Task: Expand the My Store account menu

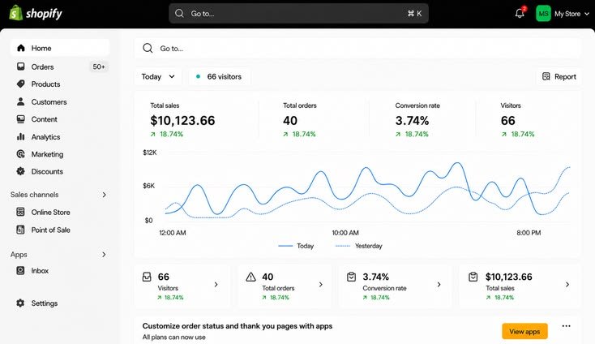Action: (563, 14)
